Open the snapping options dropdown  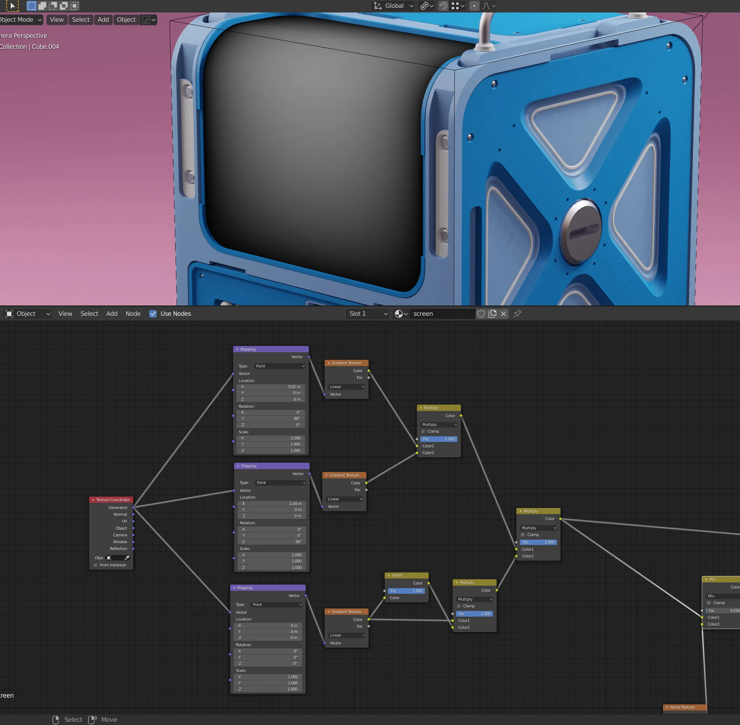pos(457,6)
